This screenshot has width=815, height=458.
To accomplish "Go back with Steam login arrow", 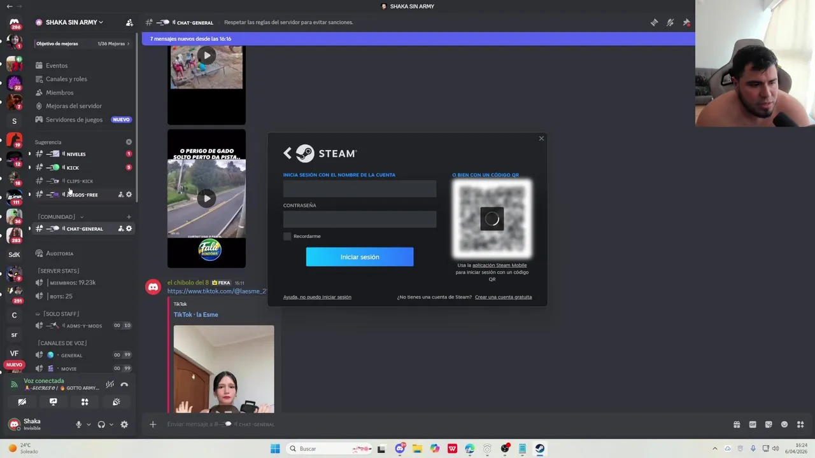I will 287,153.
